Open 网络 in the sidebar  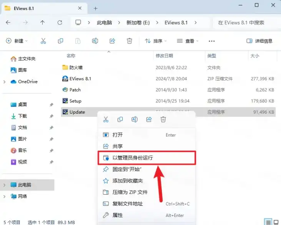[x=18, y=196]
